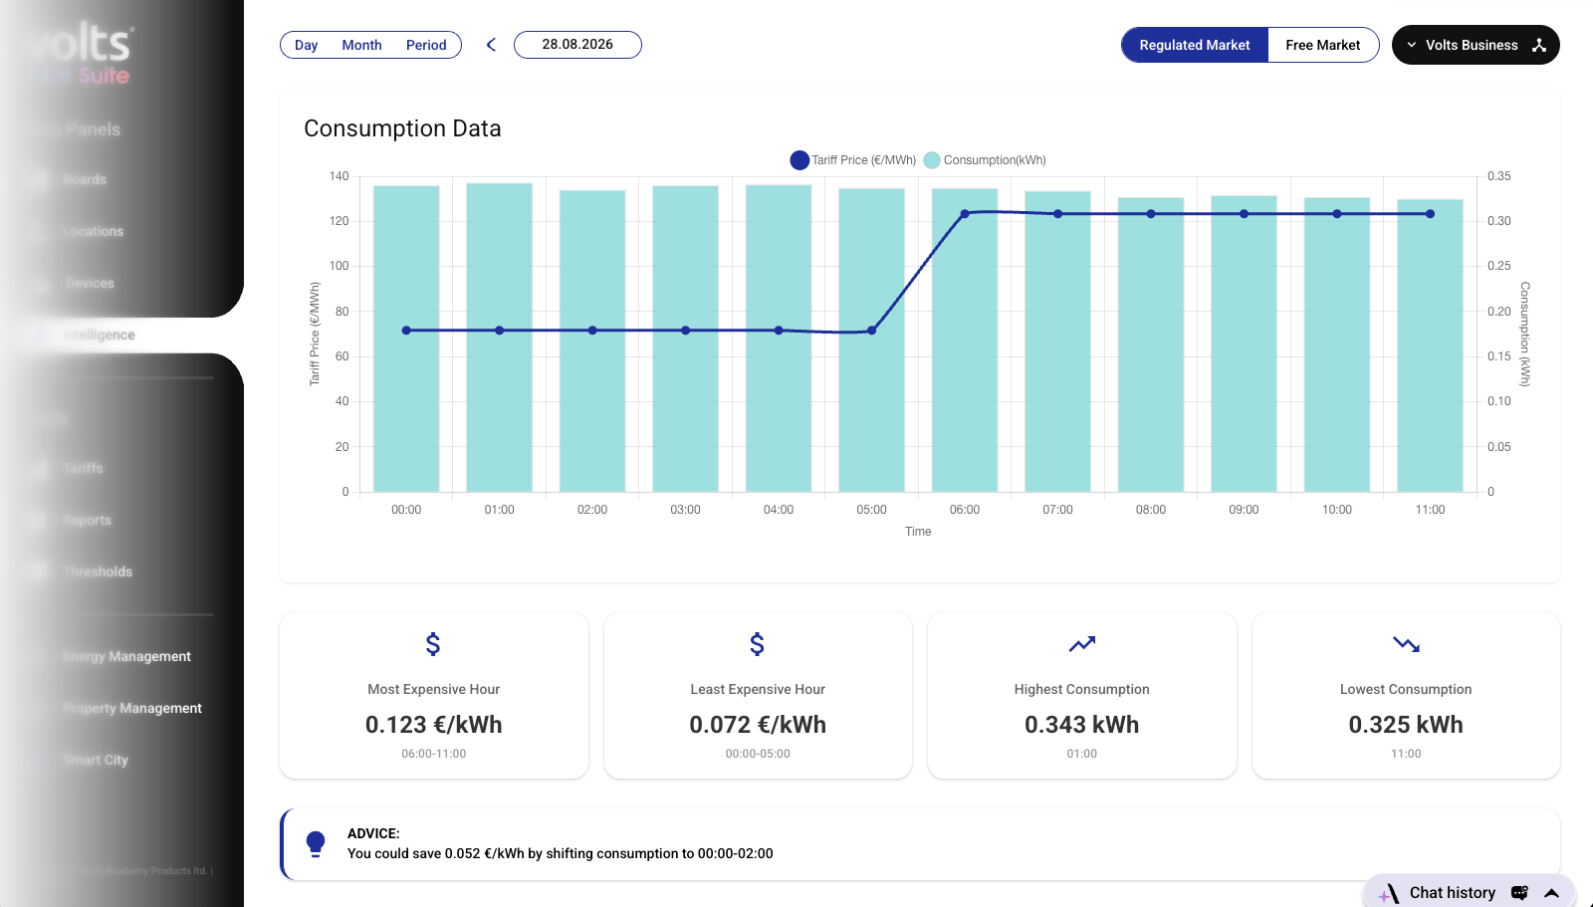Click the 00:00-05:00 time range text
The width and height of the screenshot is (1593, 907).
[758, 754]
